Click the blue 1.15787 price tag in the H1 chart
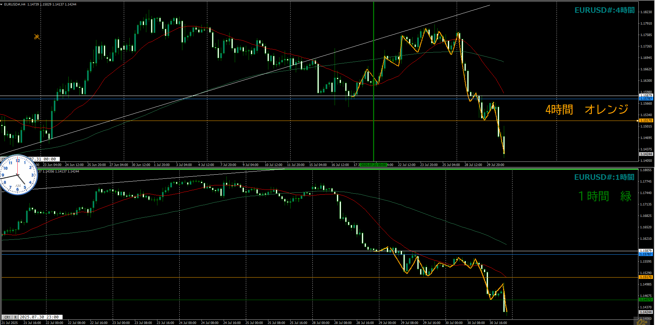 (x=646, y=254)
